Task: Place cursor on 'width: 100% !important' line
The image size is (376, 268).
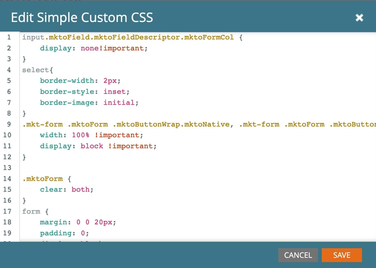Action: coord(91,135)
